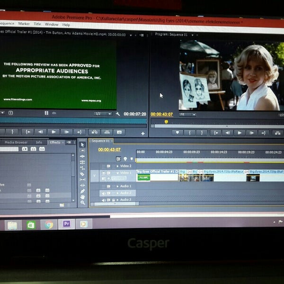Play clip in Source monitor
The width and height of the screenshot is (284, 284).
53,132
